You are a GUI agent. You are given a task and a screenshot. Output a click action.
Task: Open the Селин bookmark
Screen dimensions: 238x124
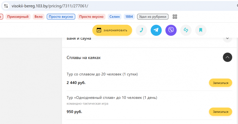tap(115, 17)
